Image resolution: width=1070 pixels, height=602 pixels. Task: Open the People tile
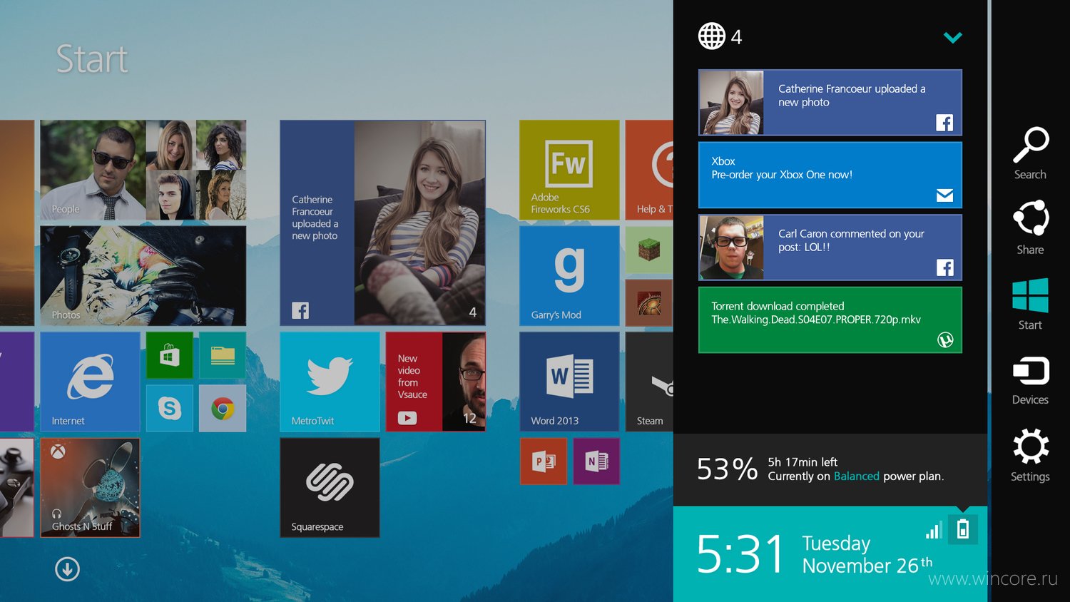click(143, 170)
